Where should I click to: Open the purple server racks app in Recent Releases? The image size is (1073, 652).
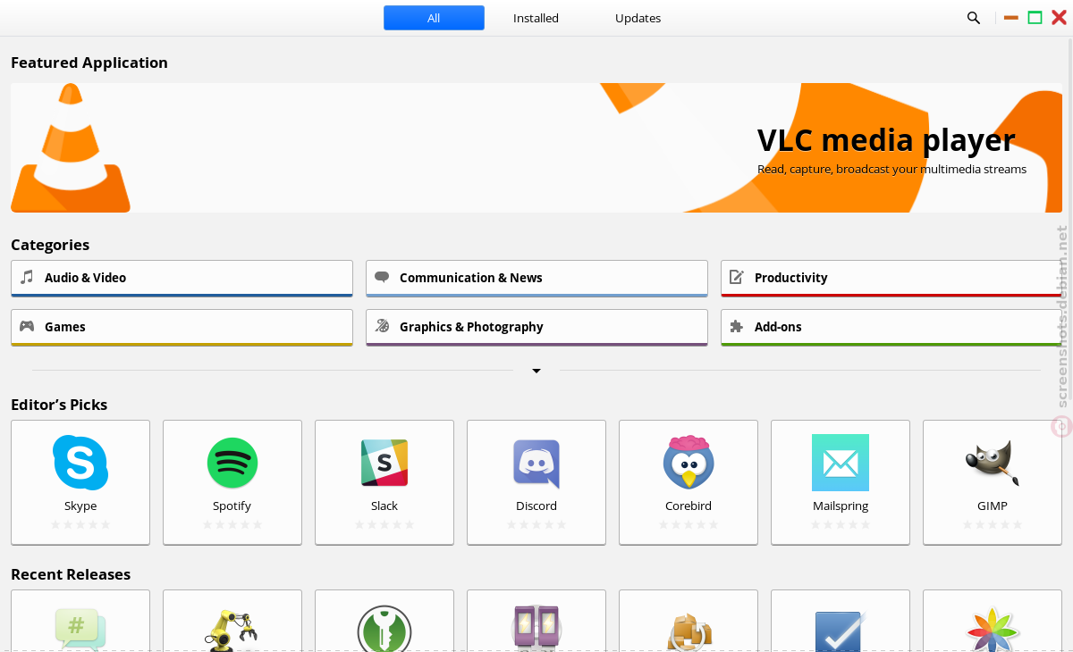[536, 627]
